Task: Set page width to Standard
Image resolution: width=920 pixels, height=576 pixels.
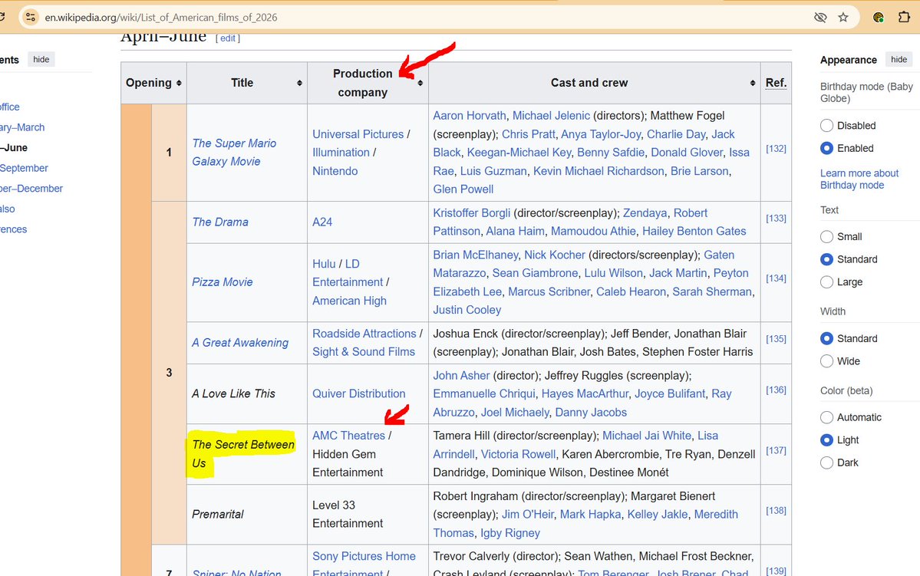Action: click(x=826, y=338)
